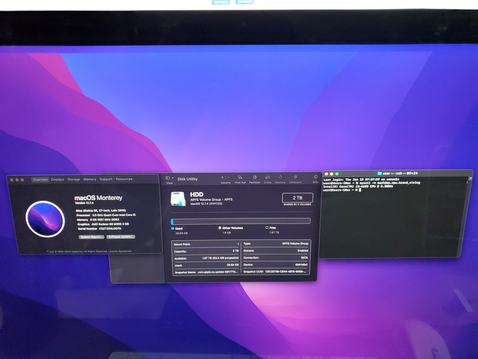Click the System Report... button

(x=92, y=237)
